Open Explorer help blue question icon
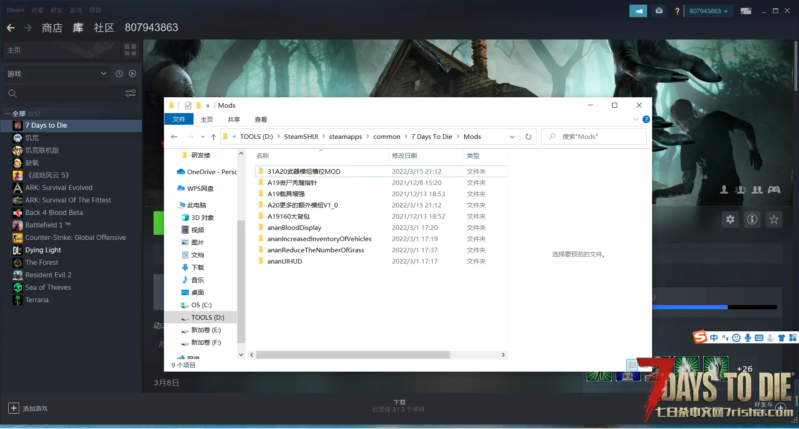The height and width of the screenshot is (429, 799). pos(646,119)
